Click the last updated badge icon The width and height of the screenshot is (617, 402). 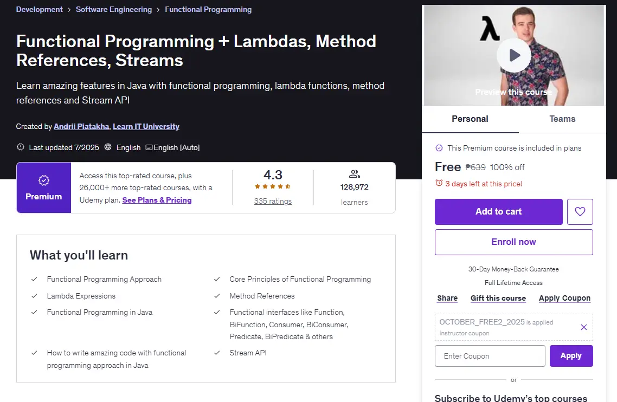[x=21, y=147]
